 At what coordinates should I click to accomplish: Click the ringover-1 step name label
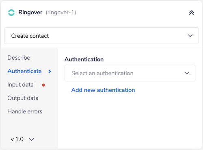click(x=61, y=13)
